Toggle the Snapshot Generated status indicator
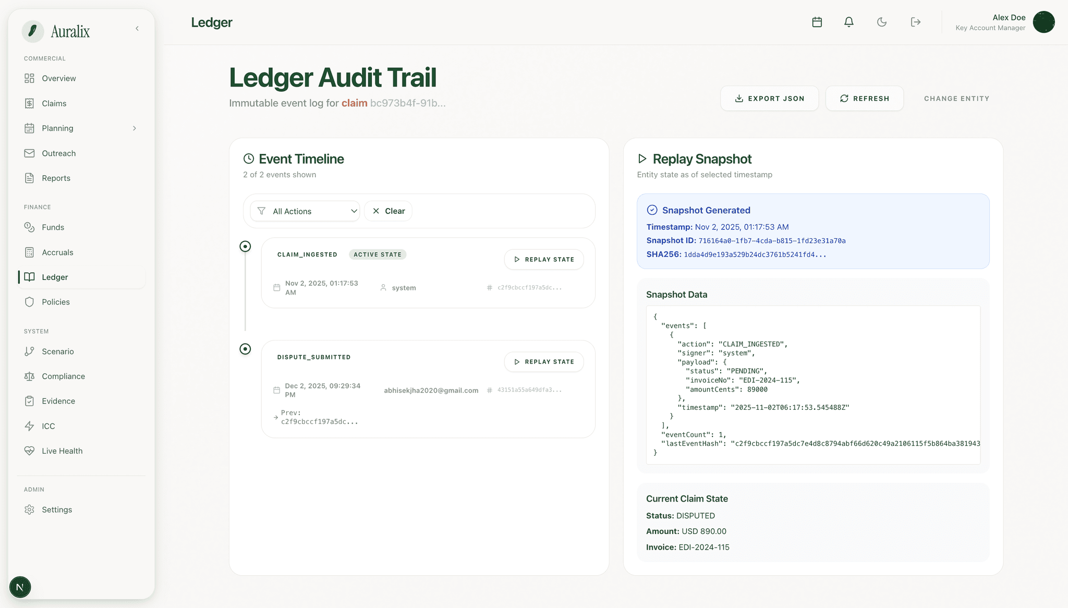Screen dimensions: 1068x608 click(x=652, y=210)
